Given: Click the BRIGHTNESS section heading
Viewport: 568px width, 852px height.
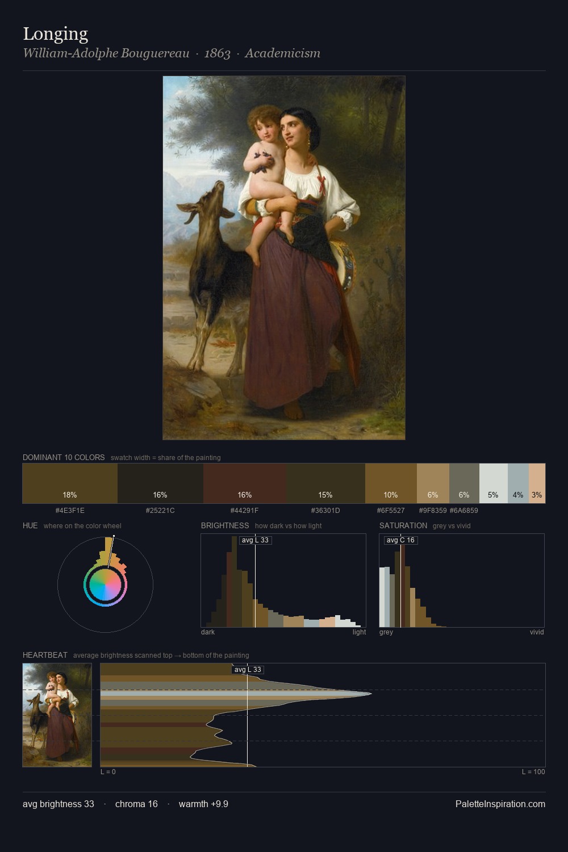Looking at the screenshot, I should (225, 525).
